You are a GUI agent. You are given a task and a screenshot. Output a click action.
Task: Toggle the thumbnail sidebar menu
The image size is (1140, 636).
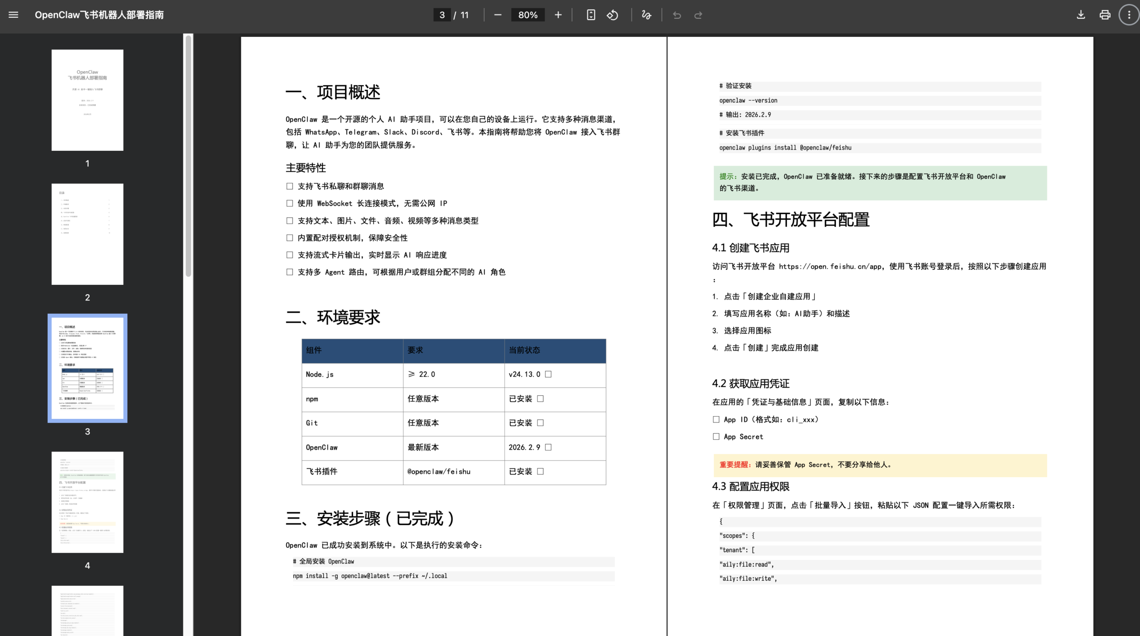point(13,15)
